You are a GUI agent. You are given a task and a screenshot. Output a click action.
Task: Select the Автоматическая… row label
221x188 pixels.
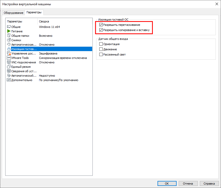point(24,45)
